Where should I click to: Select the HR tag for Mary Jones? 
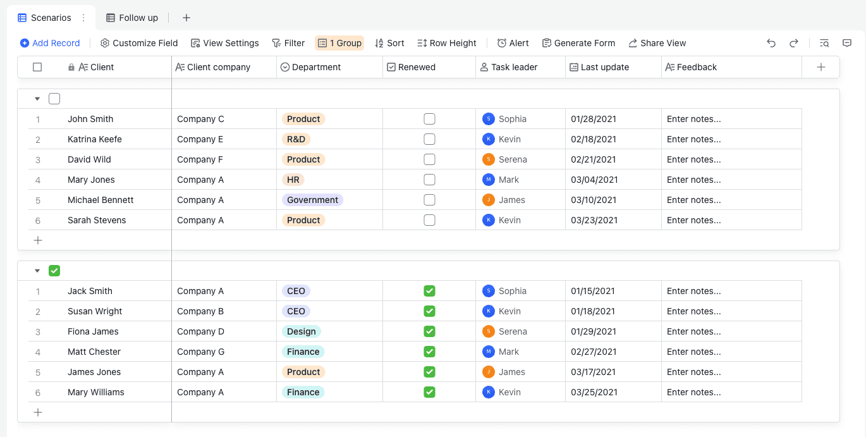coord(293,180)
